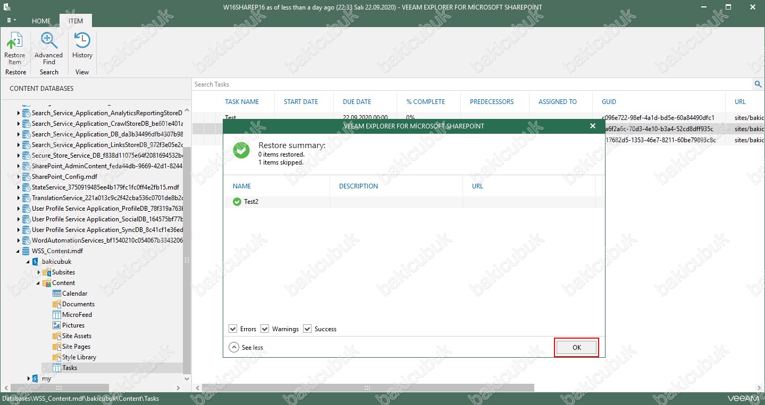Click the tree panel horizontal scrollbar
This screenshot has height=405, width=765.
[58, 388]
